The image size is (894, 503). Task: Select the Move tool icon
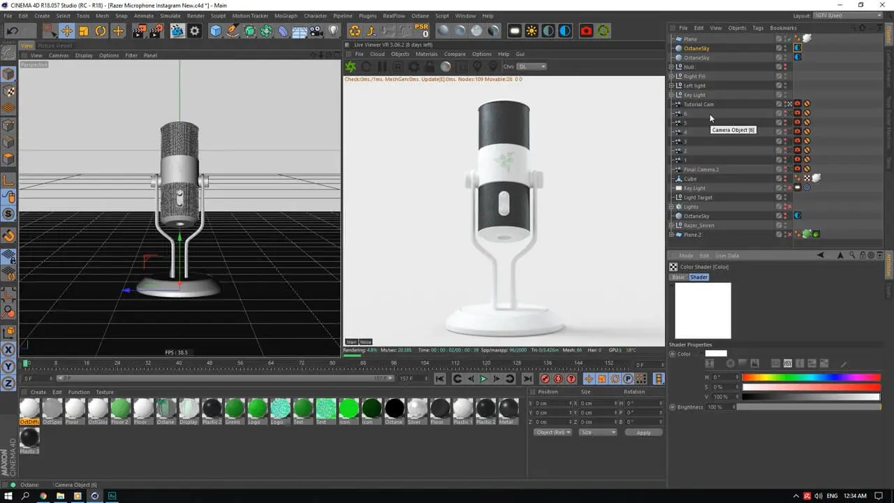click(x=66, y=31)
